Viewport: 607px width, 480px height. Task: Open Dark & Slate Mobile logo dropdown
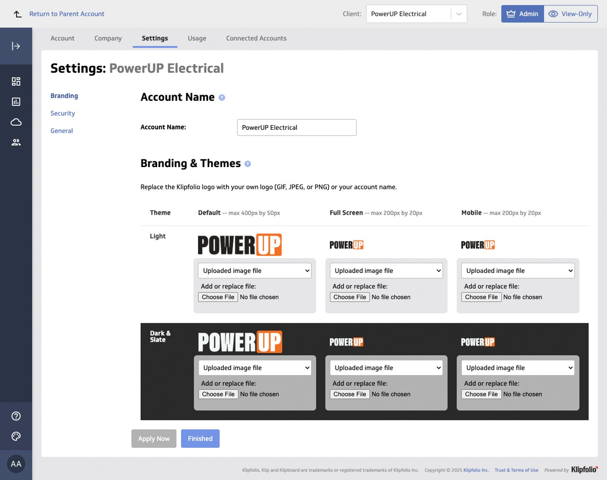pyautogui.click(x=518, y=368)
